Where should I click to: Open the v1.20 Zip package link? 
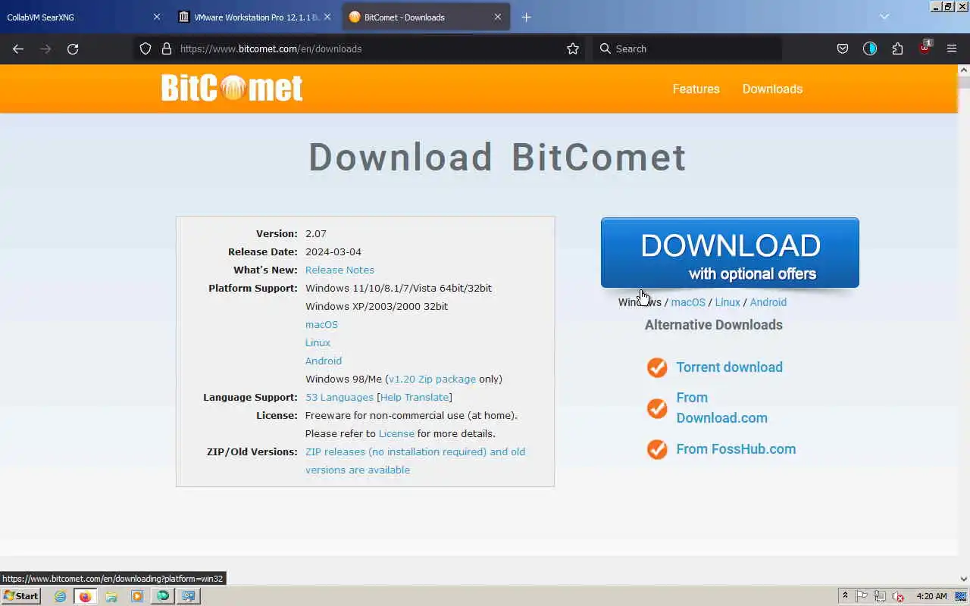click(x=432, y=379)
